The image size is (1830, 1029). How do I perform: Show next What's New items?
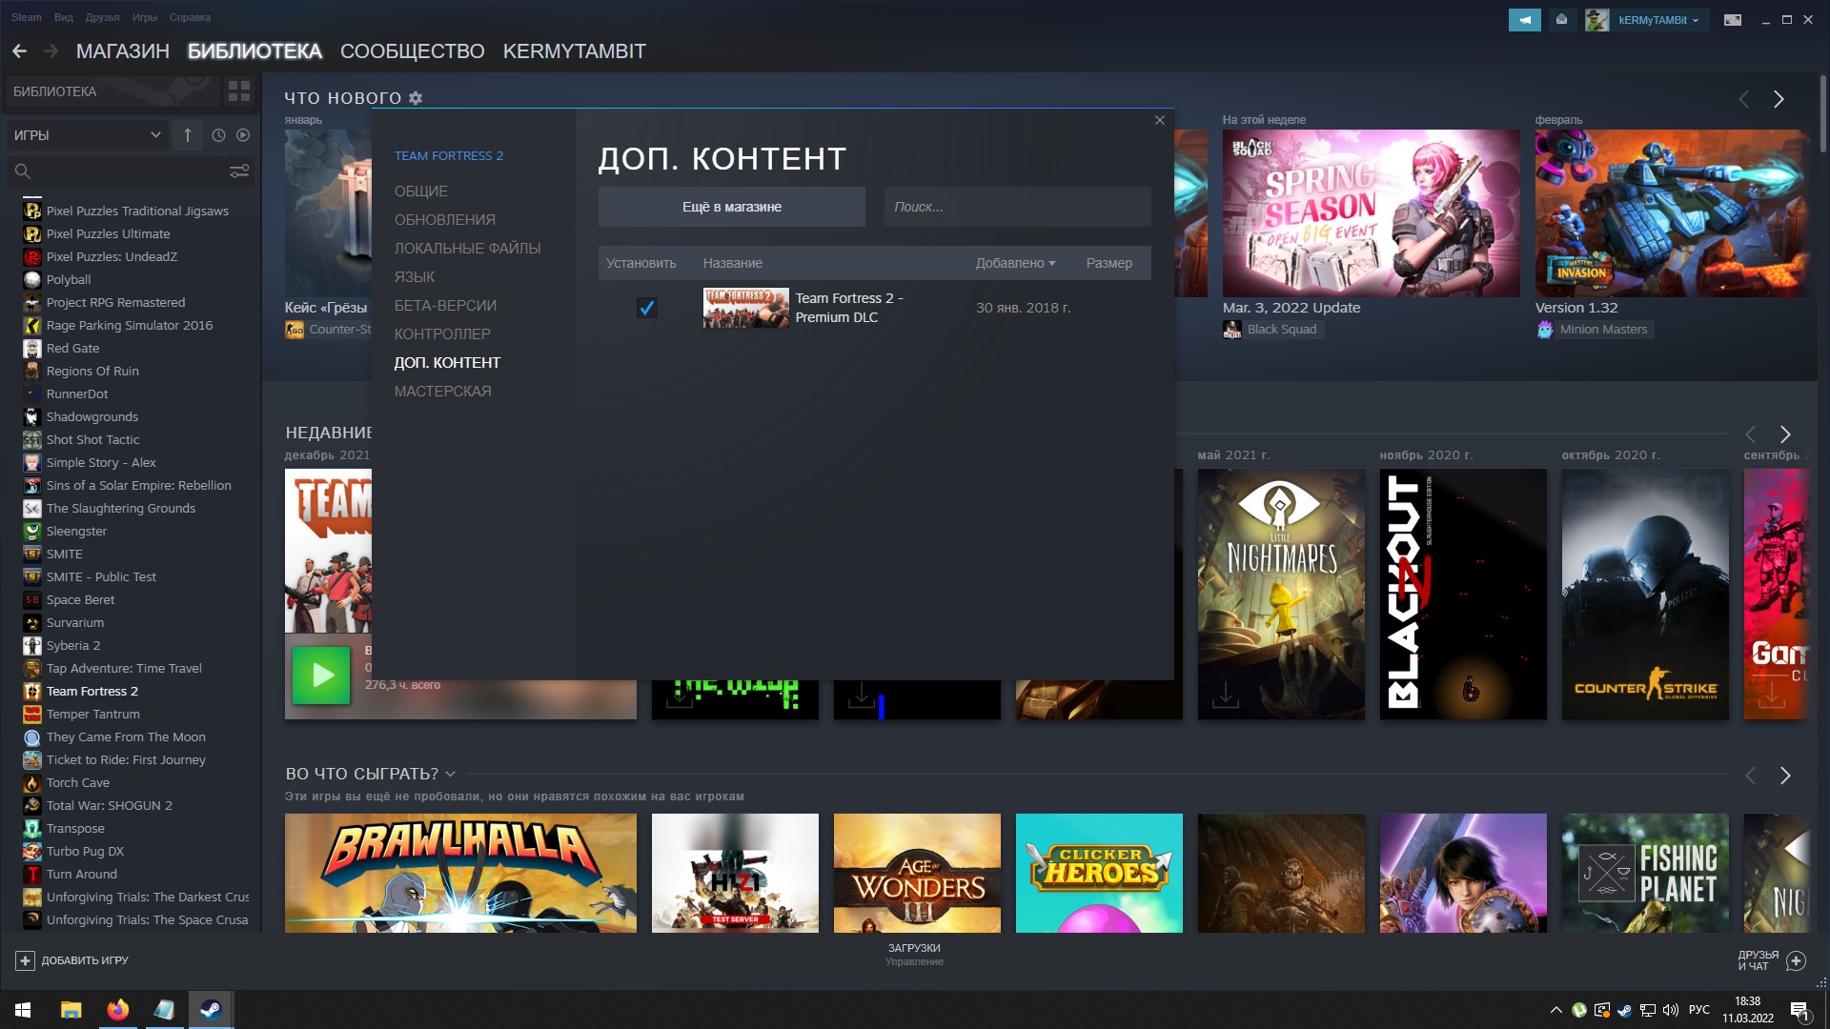coord(1779,99)
